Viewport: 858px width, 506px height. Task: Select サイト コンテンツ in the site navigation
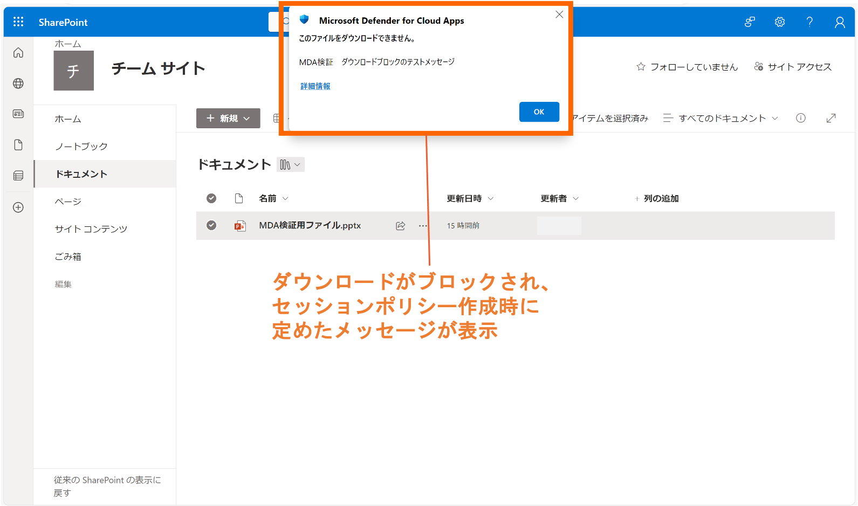(x=91, y=229)
